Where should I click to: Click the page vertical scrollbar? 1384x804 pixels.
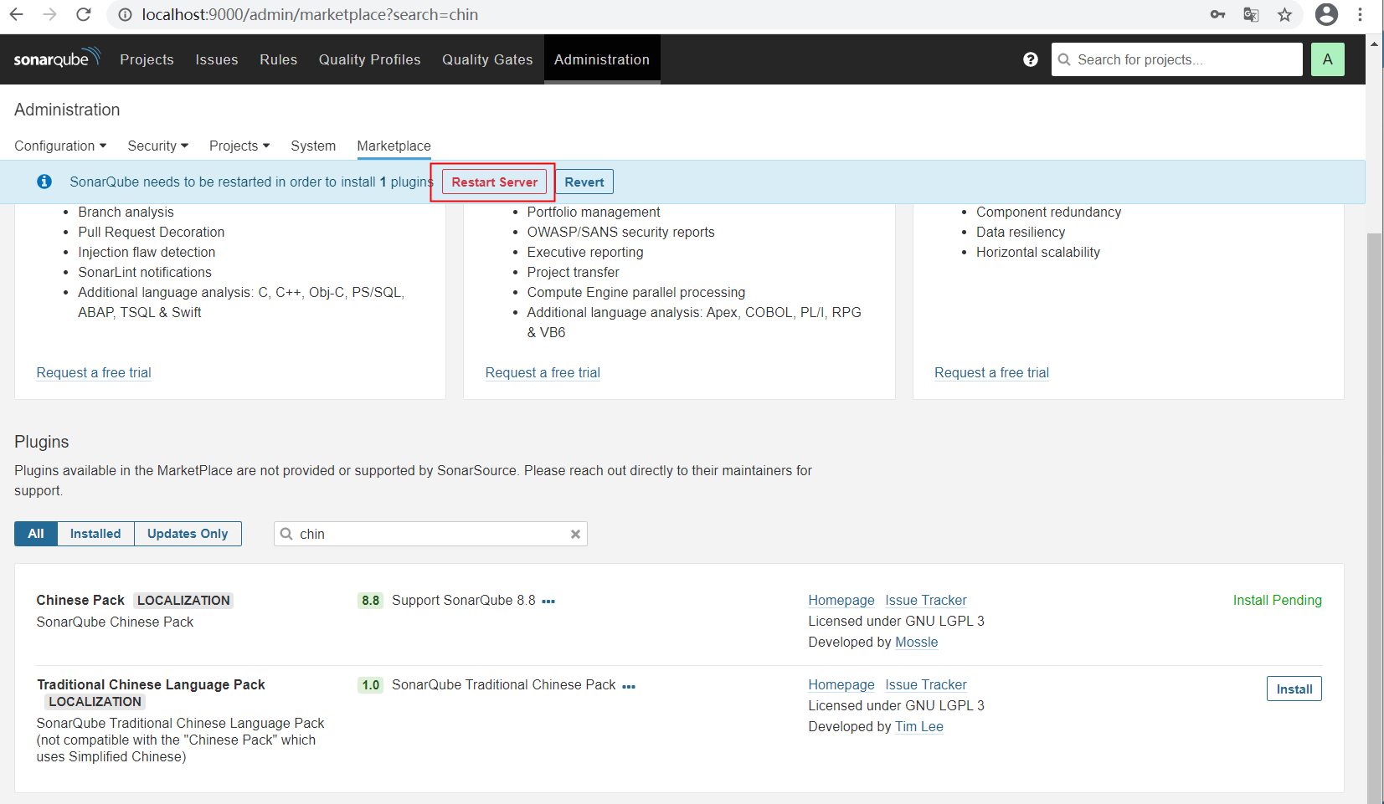(x=1374, y=519)
